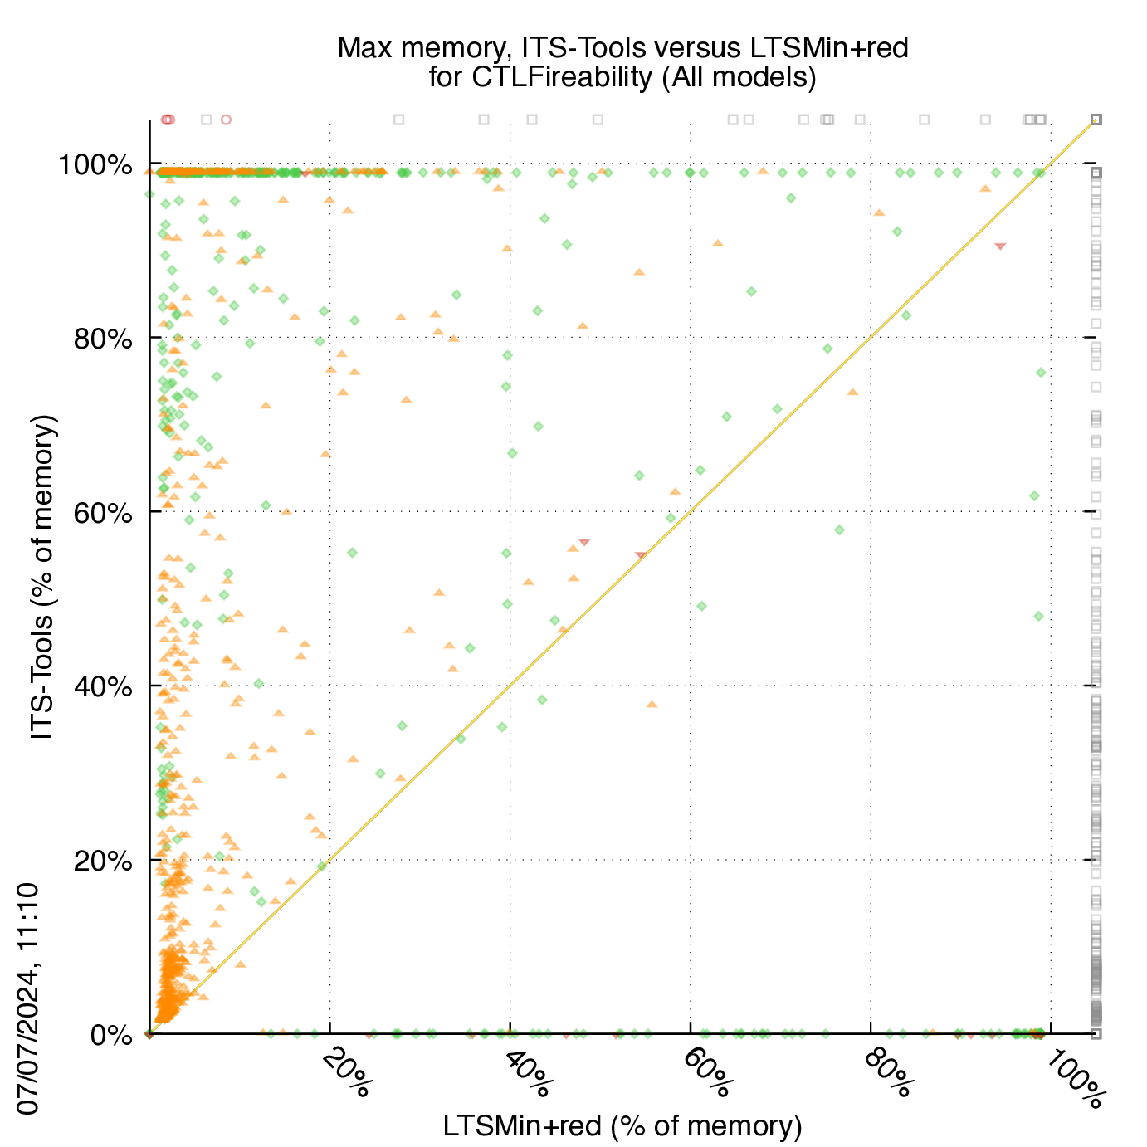Click the x-axis tick label '60%'
1147x1147 pixels.
[x=706, y=1073]
